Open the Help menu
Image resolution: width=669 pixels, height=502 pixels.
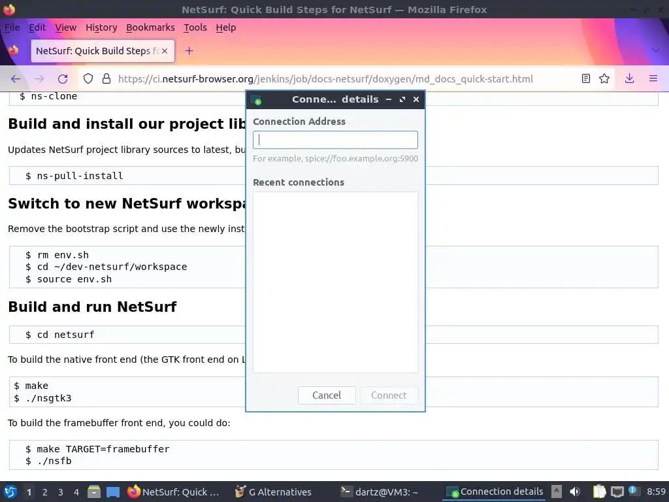[x=225, y=27]
